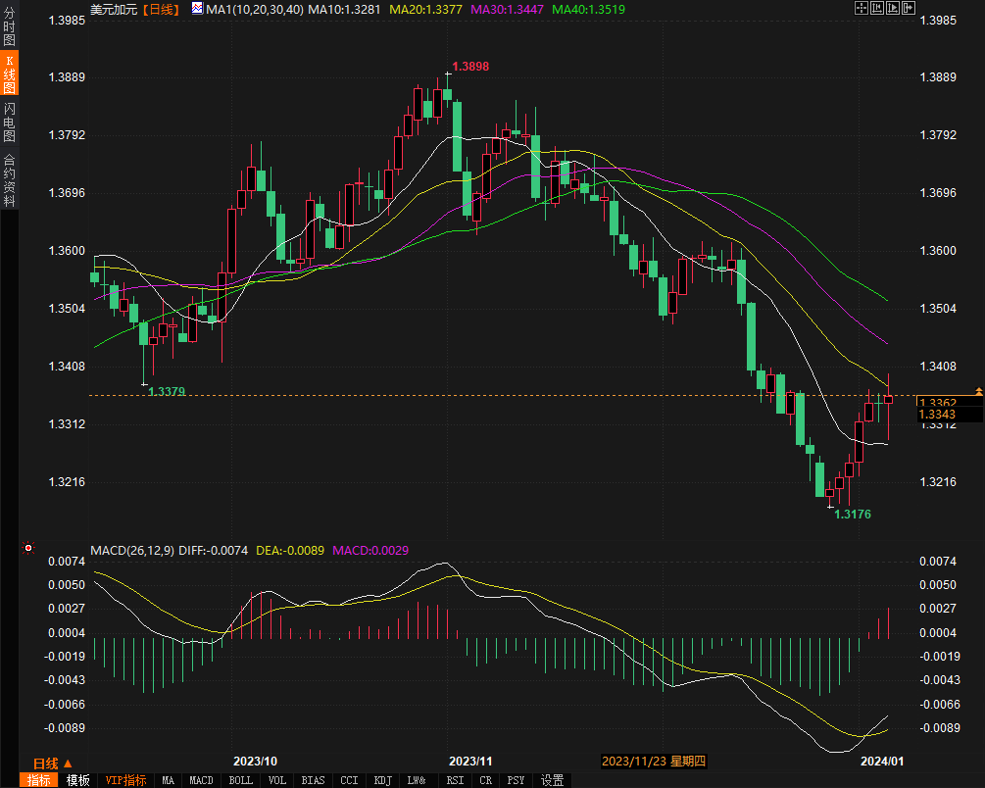Switch the sub-indicator to BOLL
985x788 pixels.
pyautogui.click(x=240, y=780)
